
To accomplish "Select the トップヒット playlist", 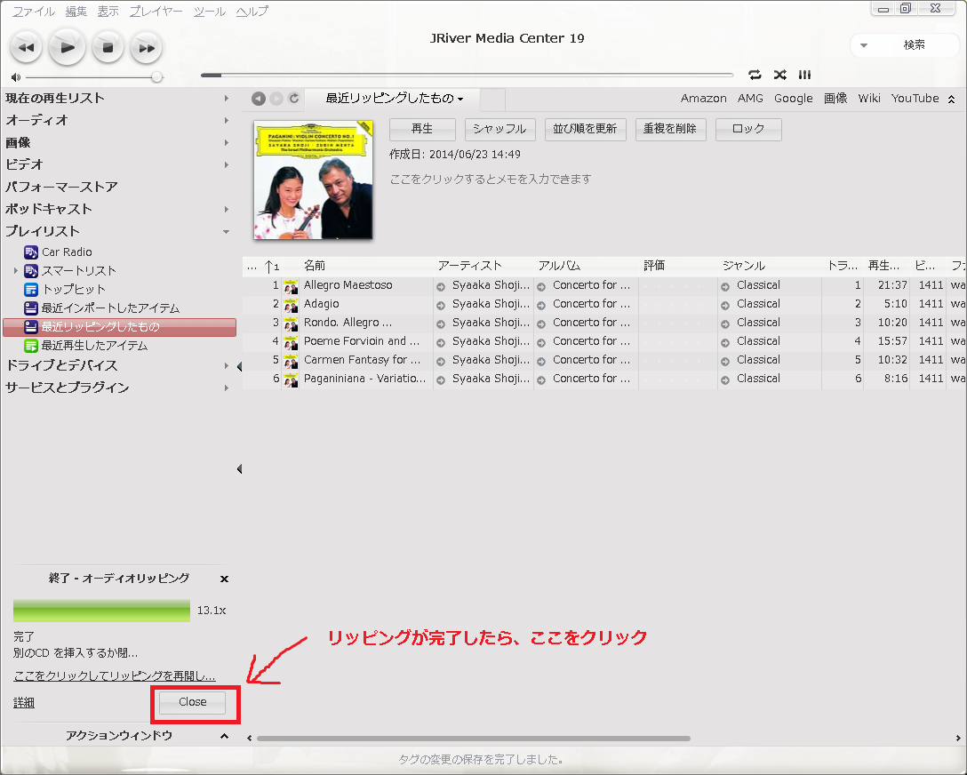I will (x=73, y=290).
